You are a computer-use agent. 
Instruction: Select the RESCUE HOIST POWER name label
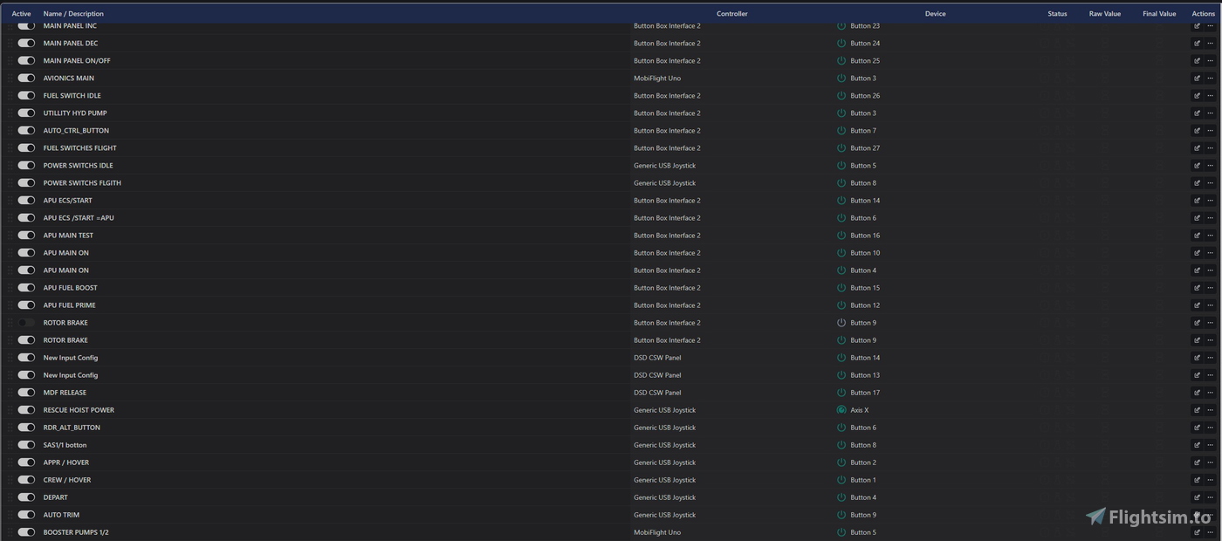(x=79, y=410)
